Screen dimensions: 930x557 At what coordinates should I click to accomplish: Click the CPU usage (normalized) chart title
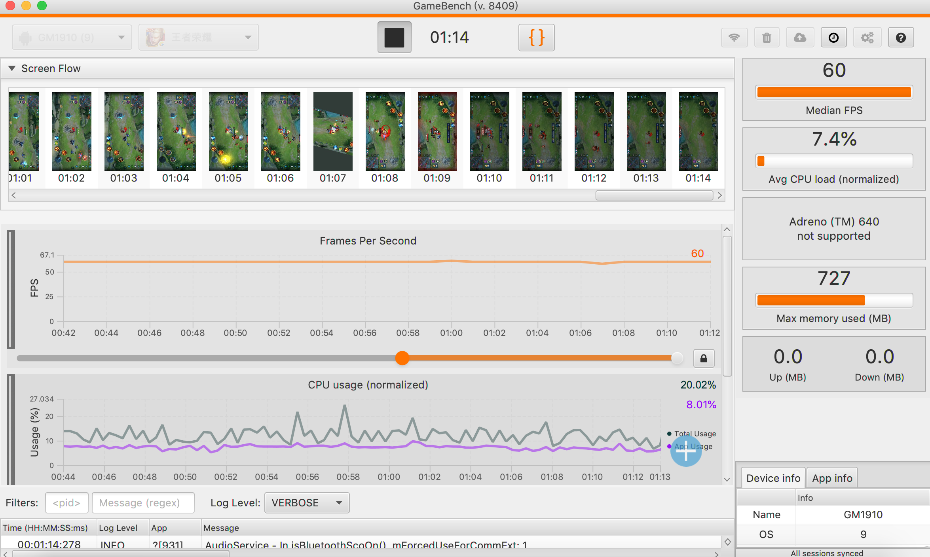[368, 385]
